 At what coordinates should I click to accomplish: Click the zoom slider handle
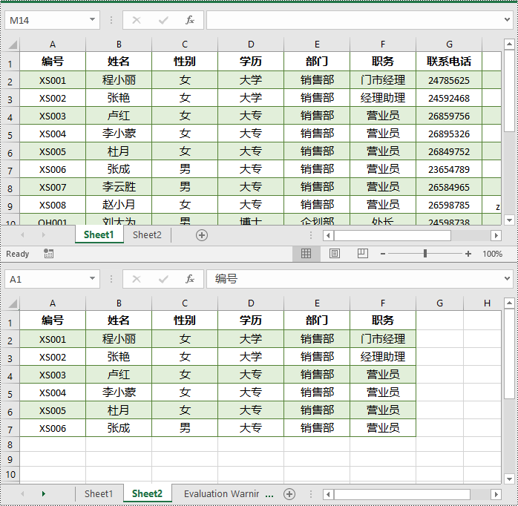click(x=425, y=254)
